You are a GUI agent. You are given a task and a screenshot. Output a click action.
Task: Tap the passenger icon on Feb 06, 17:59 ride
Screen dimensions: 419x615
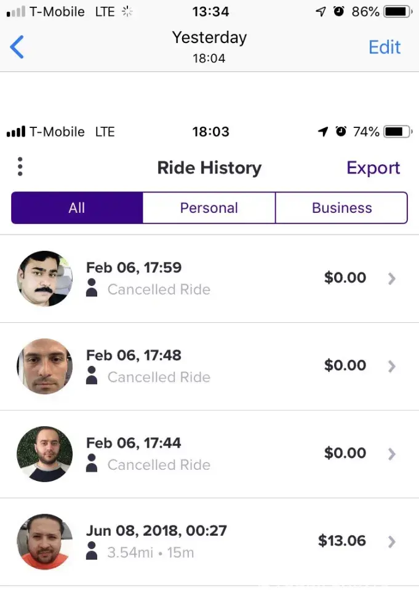(92, 288)
